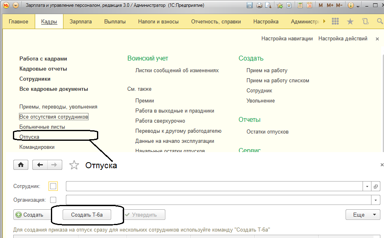Open Все отсутствия сотрудников
Image resolution: width=384 pixels, height=238 pixels.
pos(54,117)
